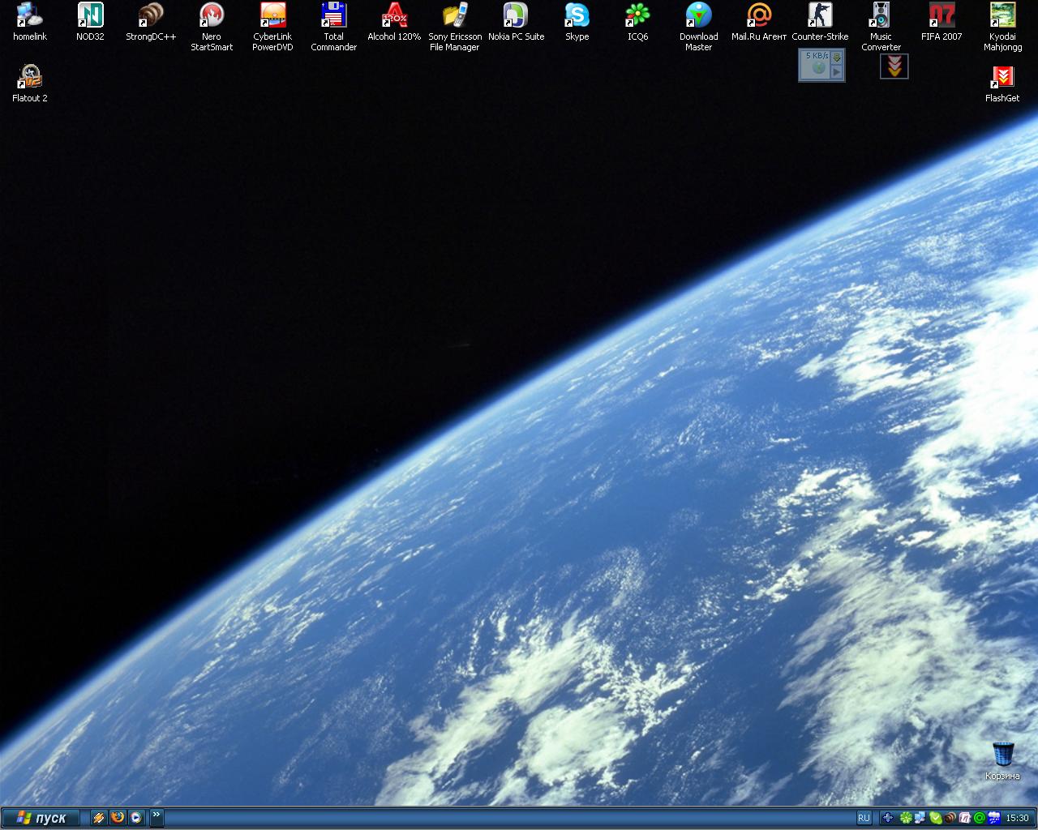The height and width of the screenshot is (830, 1038).
Task: Open the Download Master shortcut
Action: (698, 27)
